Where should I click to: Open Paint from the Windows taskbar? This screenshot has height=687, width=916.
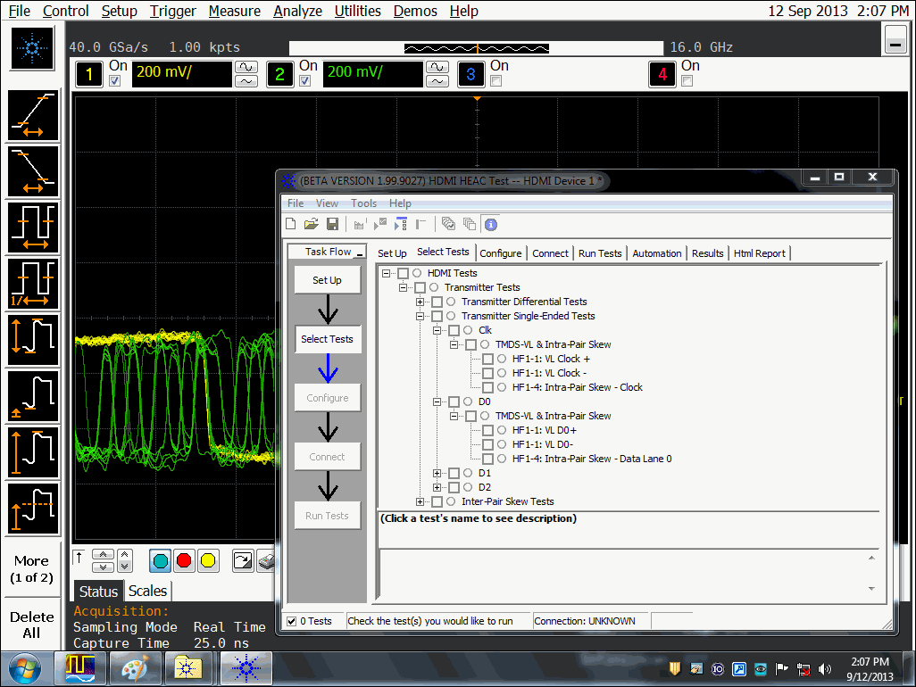pyautogui.click(x=137, y=668)
